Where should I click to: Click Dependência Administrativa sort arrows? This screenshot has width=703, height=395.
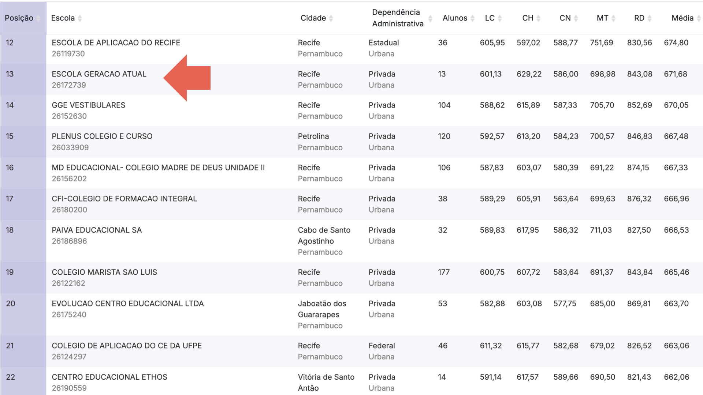coord(430,18)
